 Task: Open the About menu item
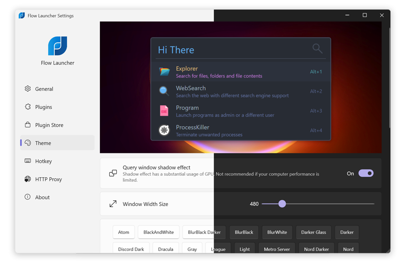pos(57,197)
